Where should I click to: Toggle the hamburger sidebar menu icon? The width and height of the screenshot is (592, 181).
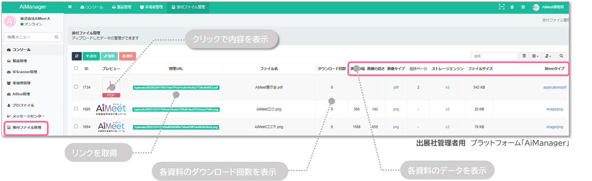[70, 7]
